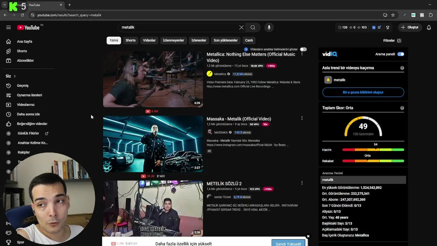
Task: Click the help icon beside Toplam Skor
Action: click(x=402, y=108)
